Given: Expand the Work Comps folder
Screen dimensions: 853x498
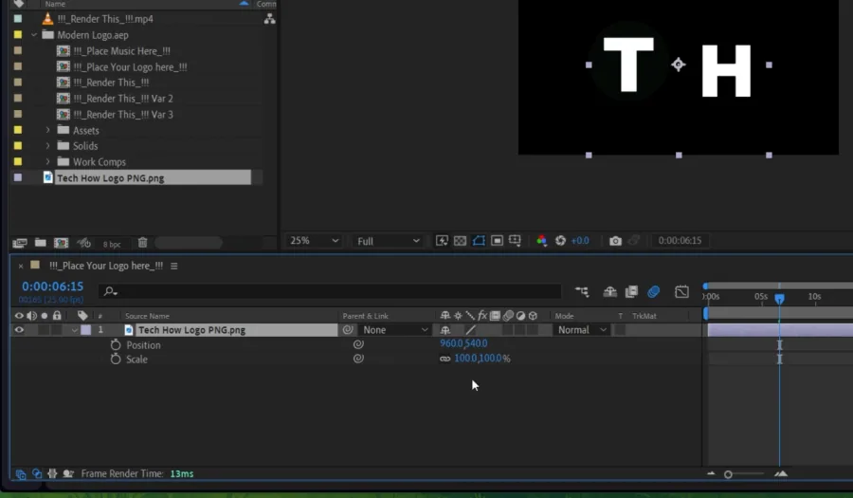Looking at the screenshot, I should pos(48,161).
